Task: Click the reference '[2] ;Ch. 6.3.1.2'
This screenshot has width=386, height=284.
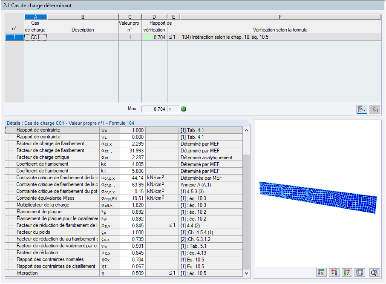Action: 196,239
